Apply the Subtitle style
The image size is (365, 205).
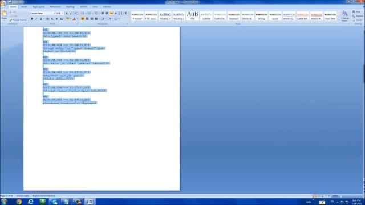click(x=206, y=16)
